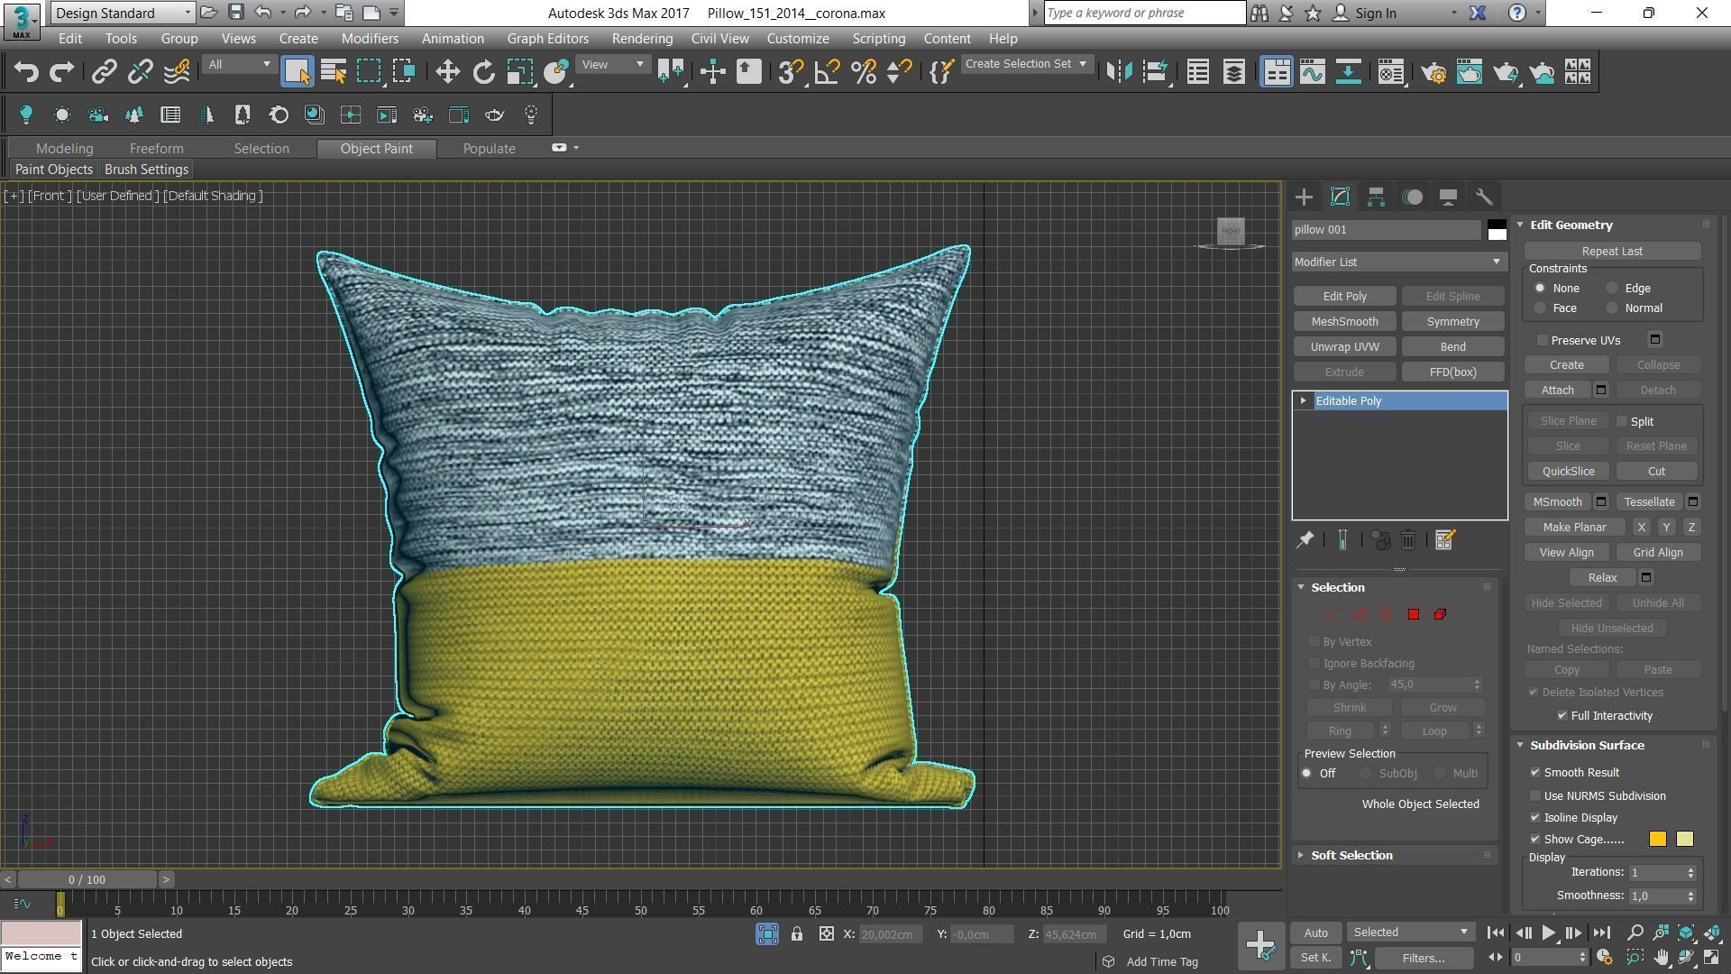The image size is (1731, 974).
Task: Select the Edge constraint radio button
Action: click(1612, 289)
